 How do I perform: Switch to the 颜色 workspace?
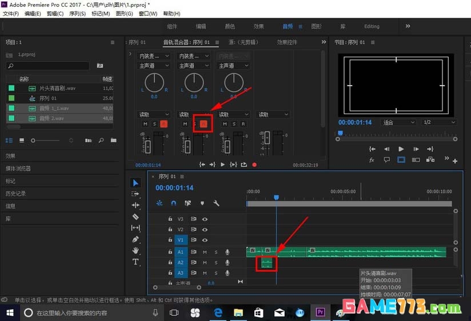(x=230, y=26)
